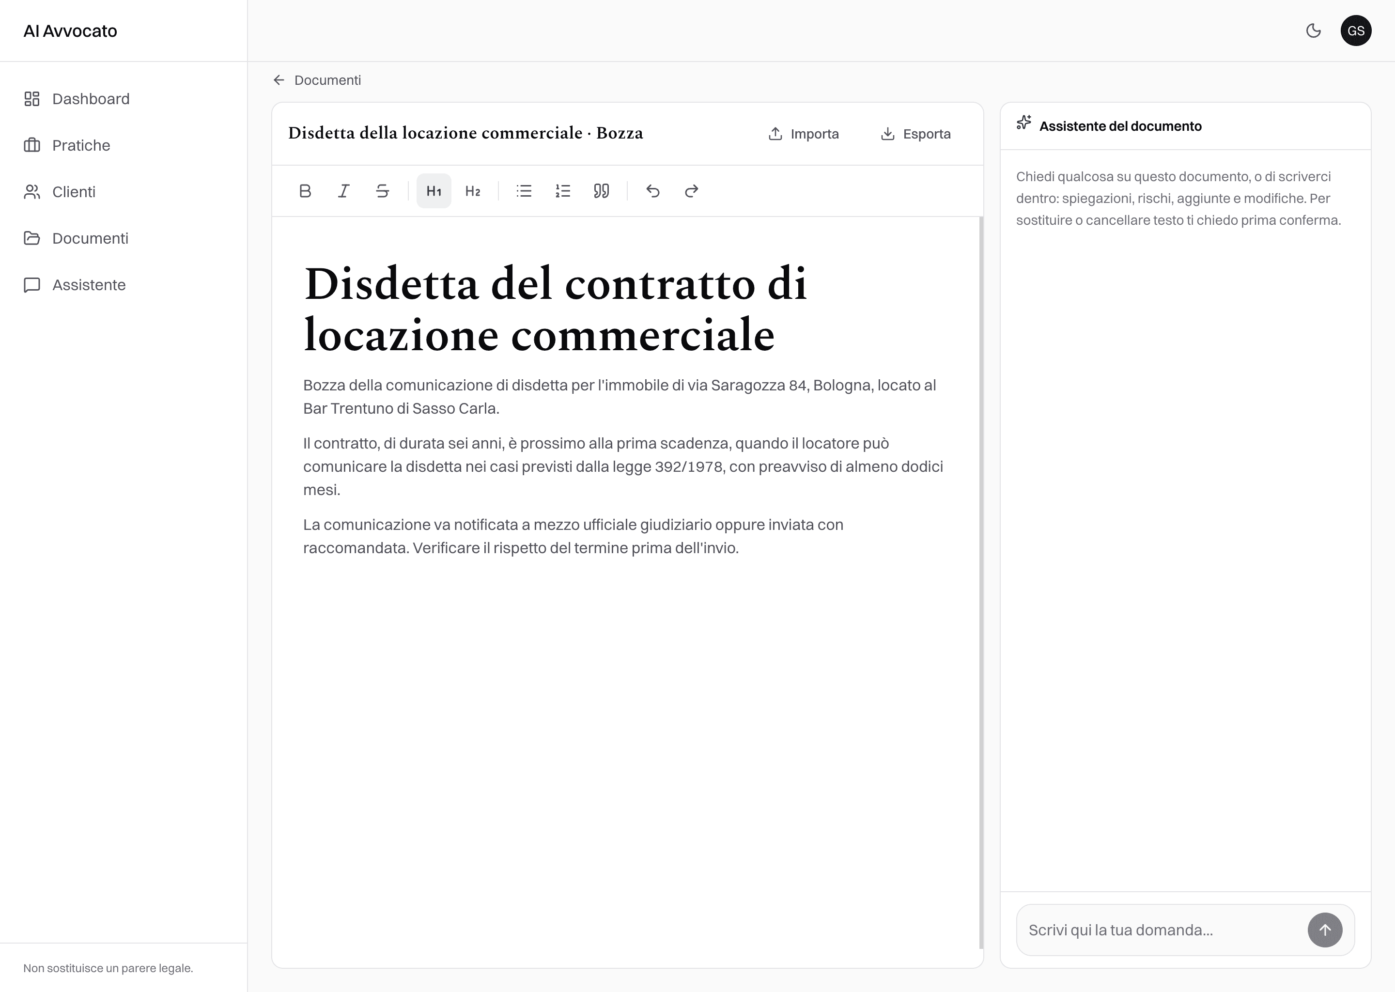Undo the last edit

[x=653, y=191]
